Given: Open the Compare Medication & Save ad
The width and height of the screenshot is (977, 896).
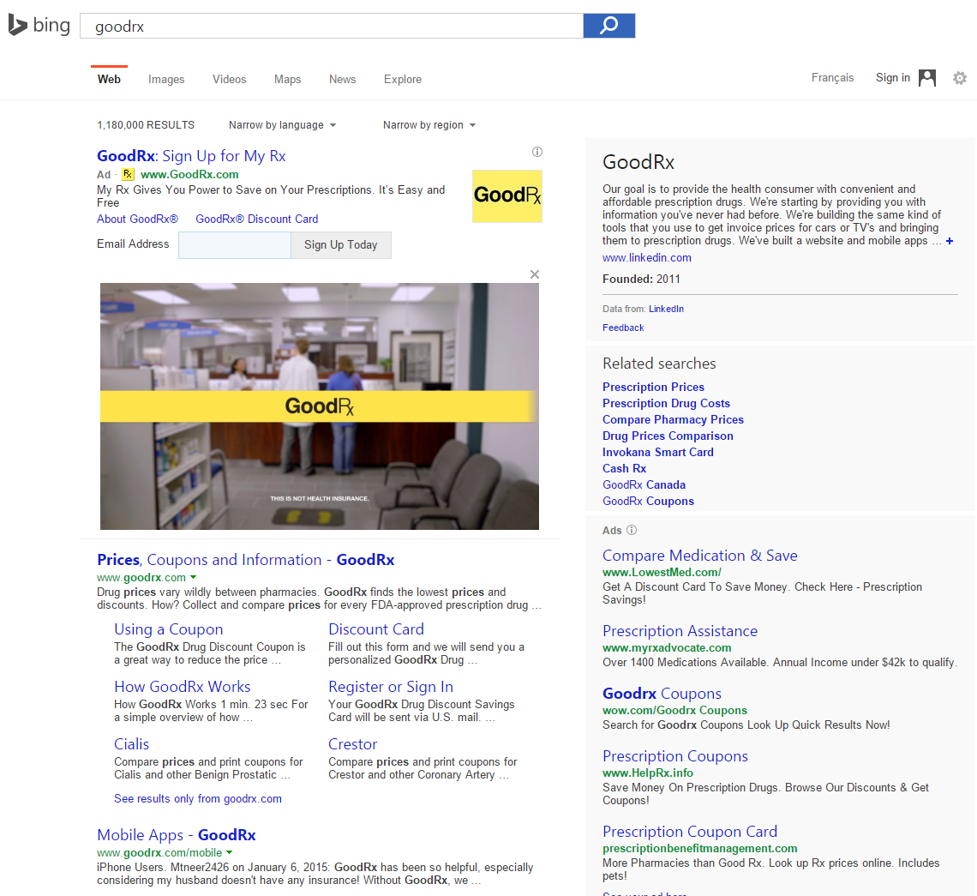Looking at the screenshot, I should (699, 556).
